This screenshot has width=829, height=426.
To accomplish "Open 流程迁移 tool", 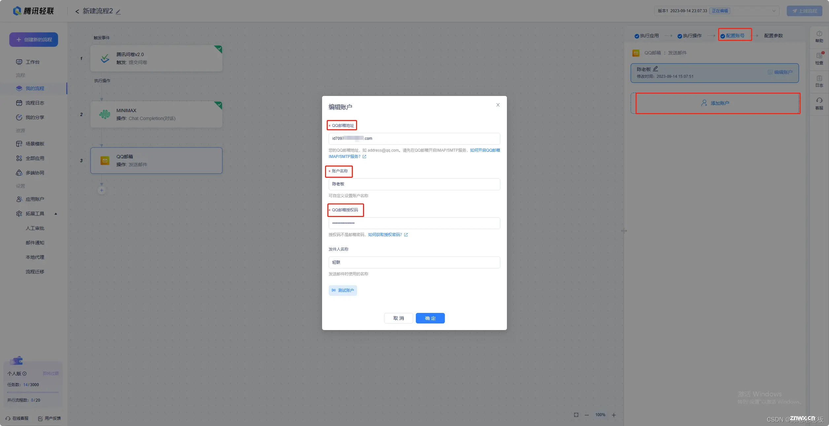I will (x=35, y=272).
